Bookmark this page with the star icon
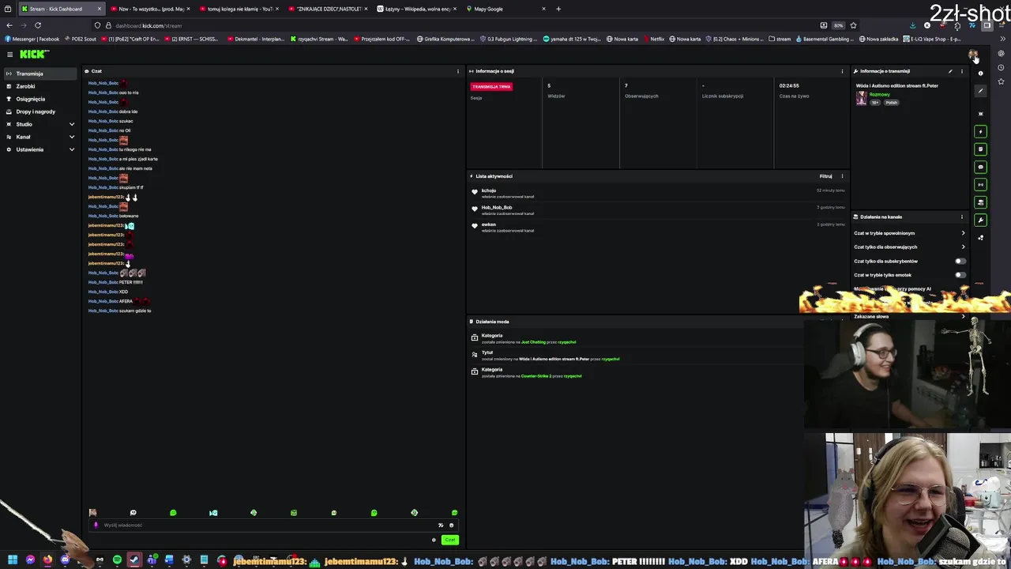The width and height of the screenshot is (1011, 569). pos(853,25)
